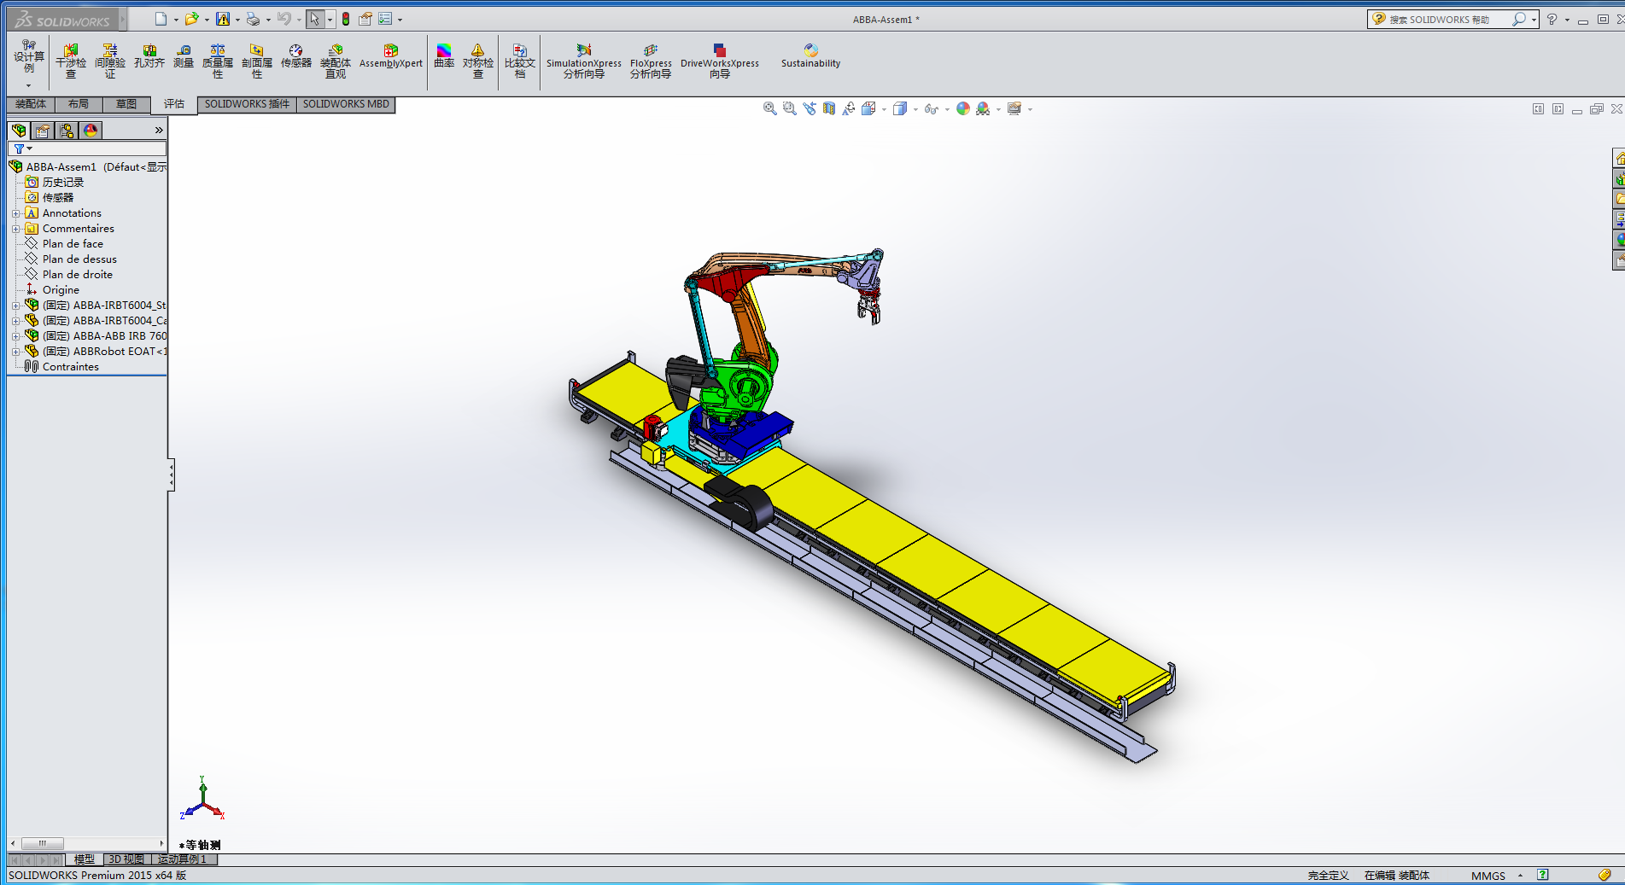
Task: Open 质量属性 mass properties
Action: (x=218, y=61)
